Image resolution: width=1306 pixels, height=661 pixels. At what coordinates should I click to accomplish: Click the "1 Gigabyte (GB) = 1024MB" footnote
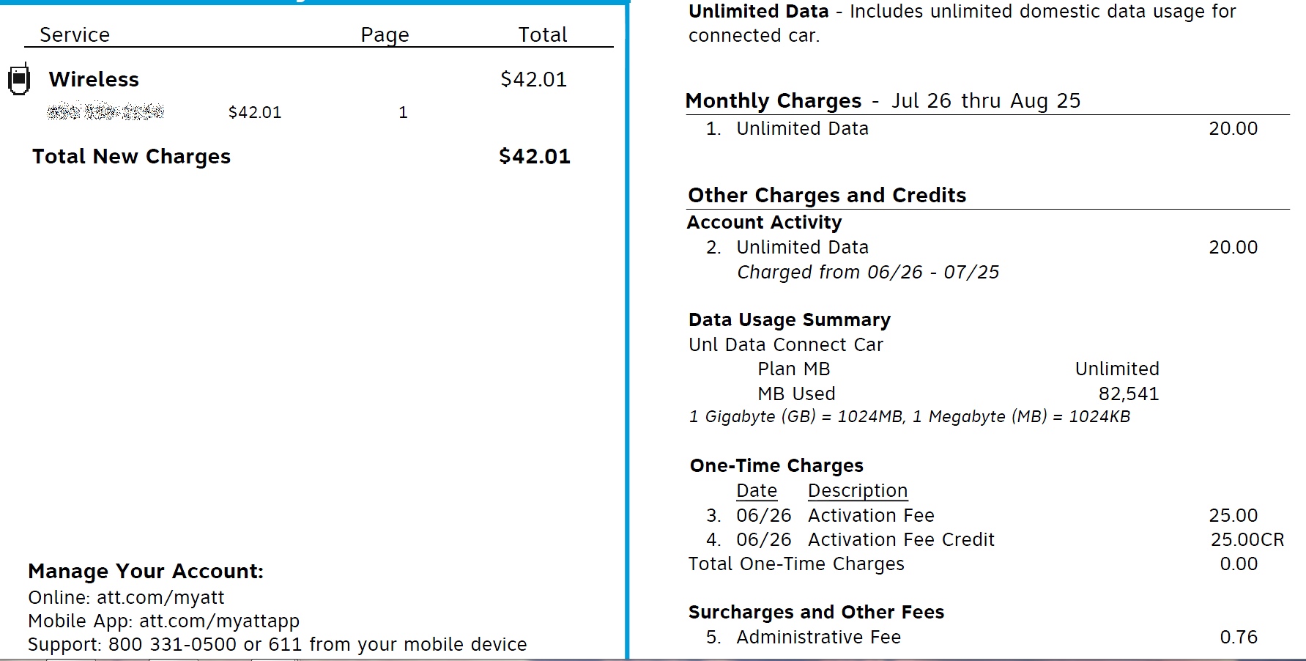tap(910, 417)
